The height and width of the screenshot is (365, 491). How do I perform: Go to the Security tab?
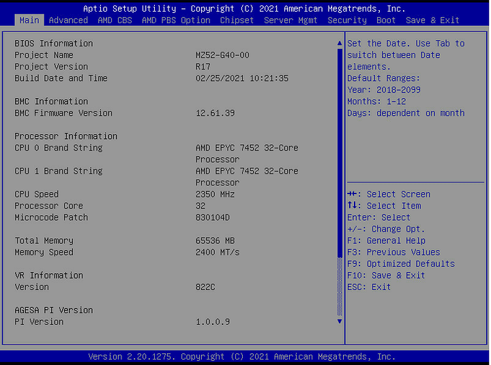pyautogui.click(x=347, y=20)
